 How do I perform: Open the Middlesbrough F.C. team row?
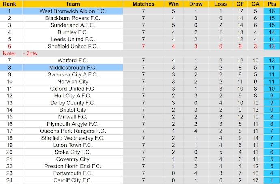73,68
